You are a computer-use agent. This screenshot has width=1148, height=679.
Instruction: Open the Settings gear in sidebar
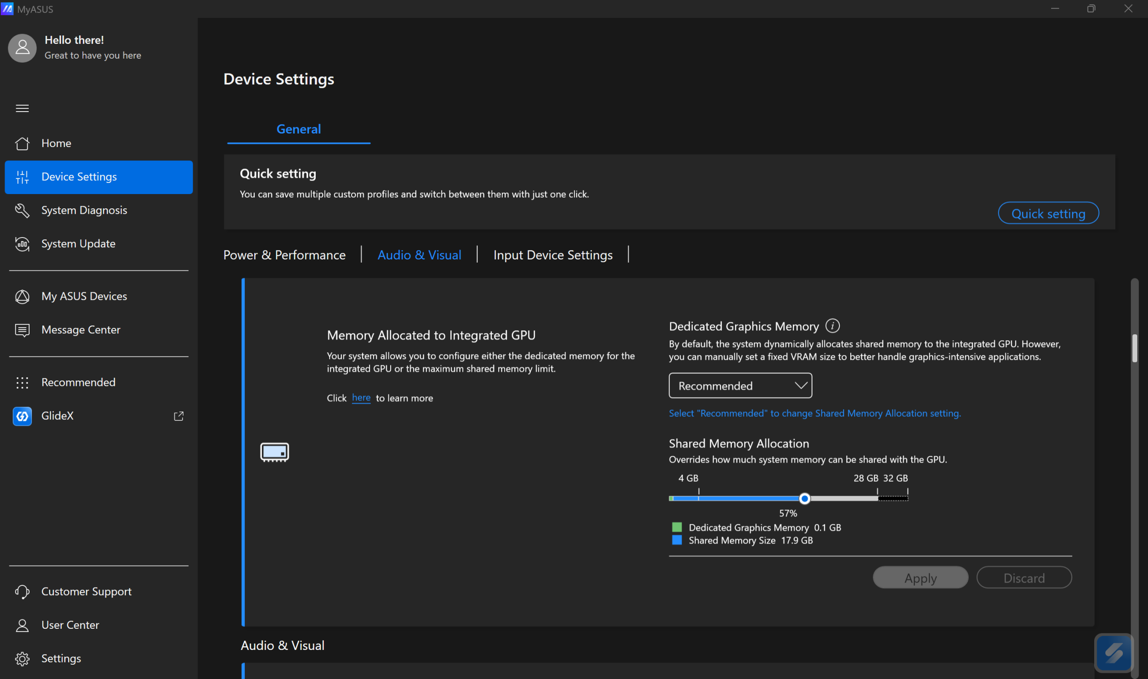pyautogui.click(x=22, y=658)
